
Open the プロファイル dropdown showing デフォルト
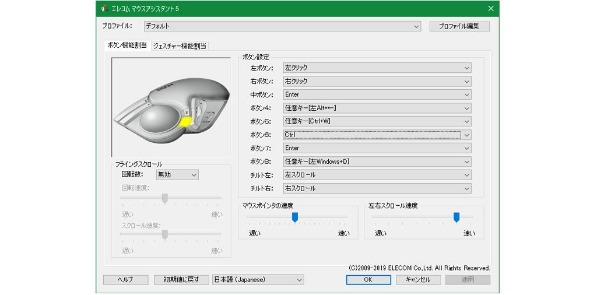coord(283,26)
